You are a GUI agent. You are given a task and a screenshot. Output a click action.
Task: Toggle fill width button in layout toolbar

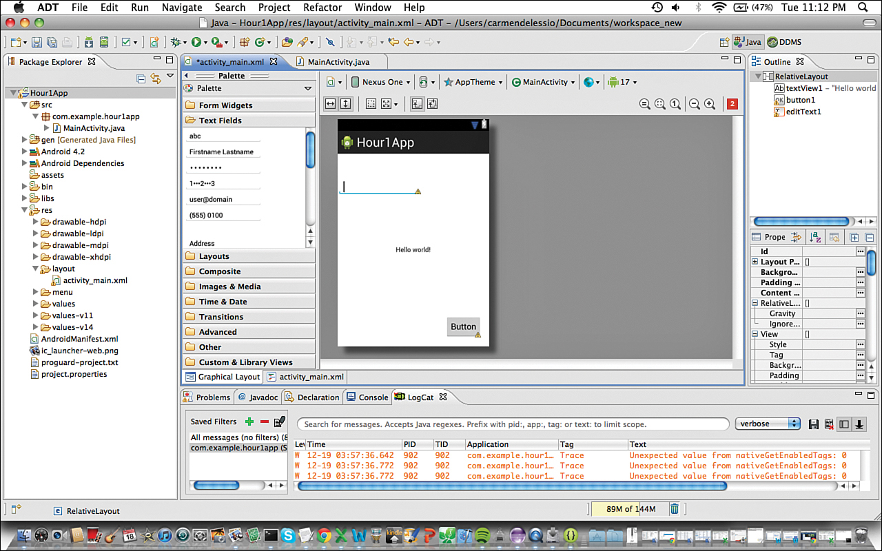[330, 104]
